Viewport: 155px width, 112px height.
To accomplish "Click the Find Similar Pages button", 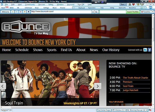I will pos(104,110).
